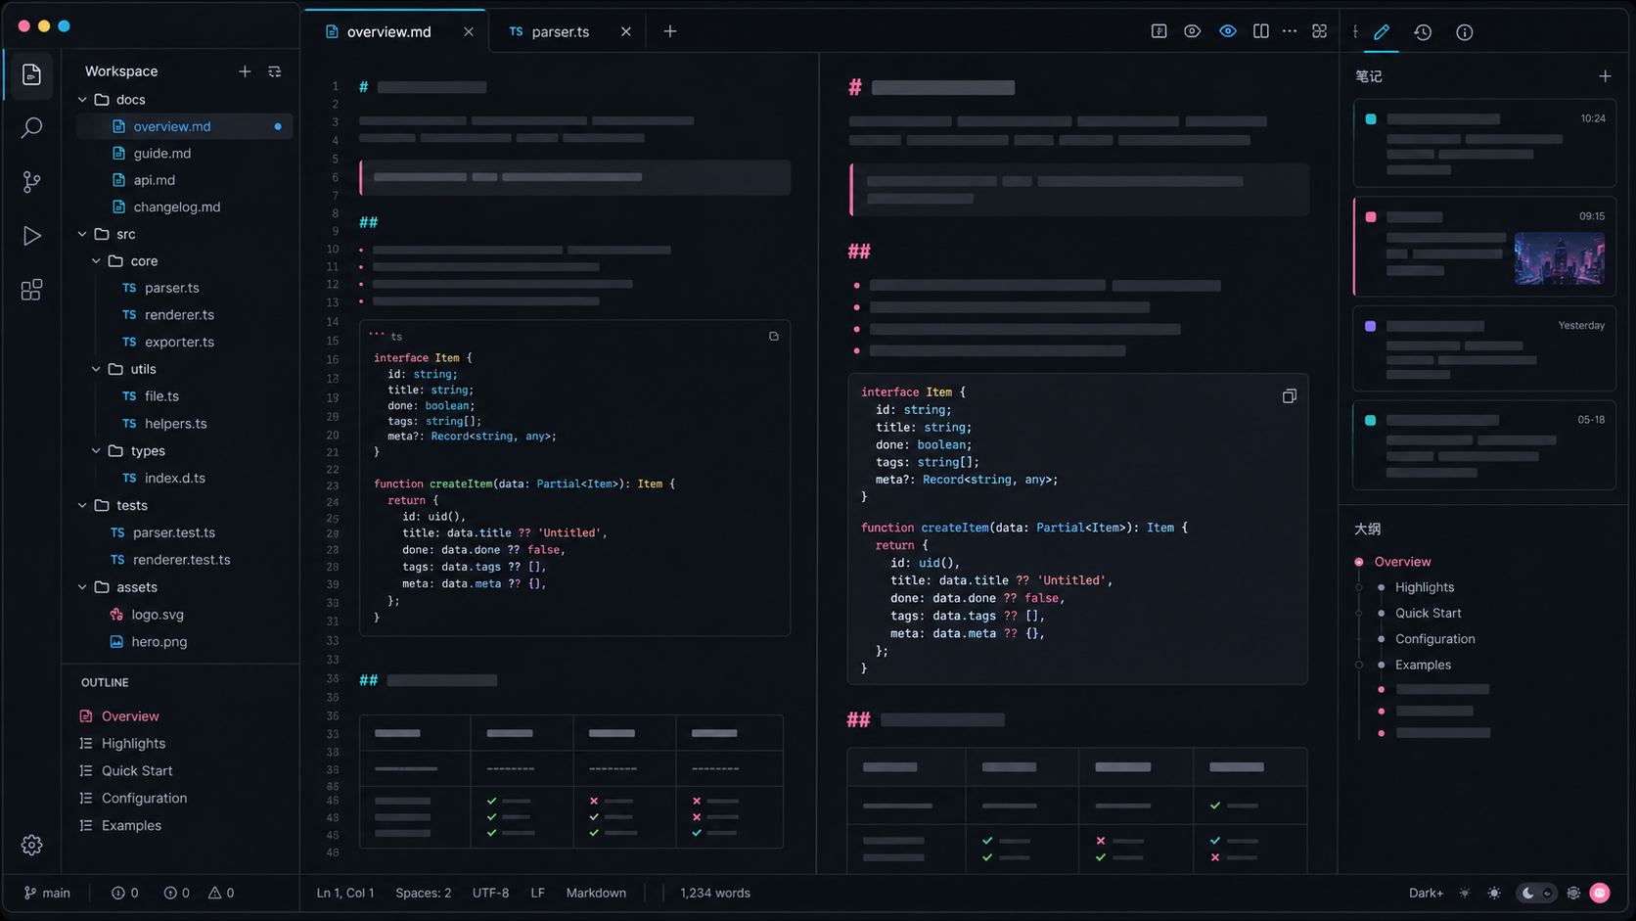This screenshot has height=921, width=1636.
Task: Open the more actions ellipsis menu
Action: pyautogui.click(x=1290, y=31)
